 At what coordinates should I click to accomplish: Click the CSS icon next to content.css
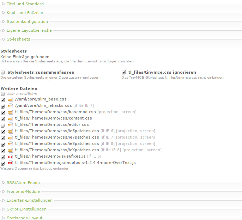tap(10, 118)
